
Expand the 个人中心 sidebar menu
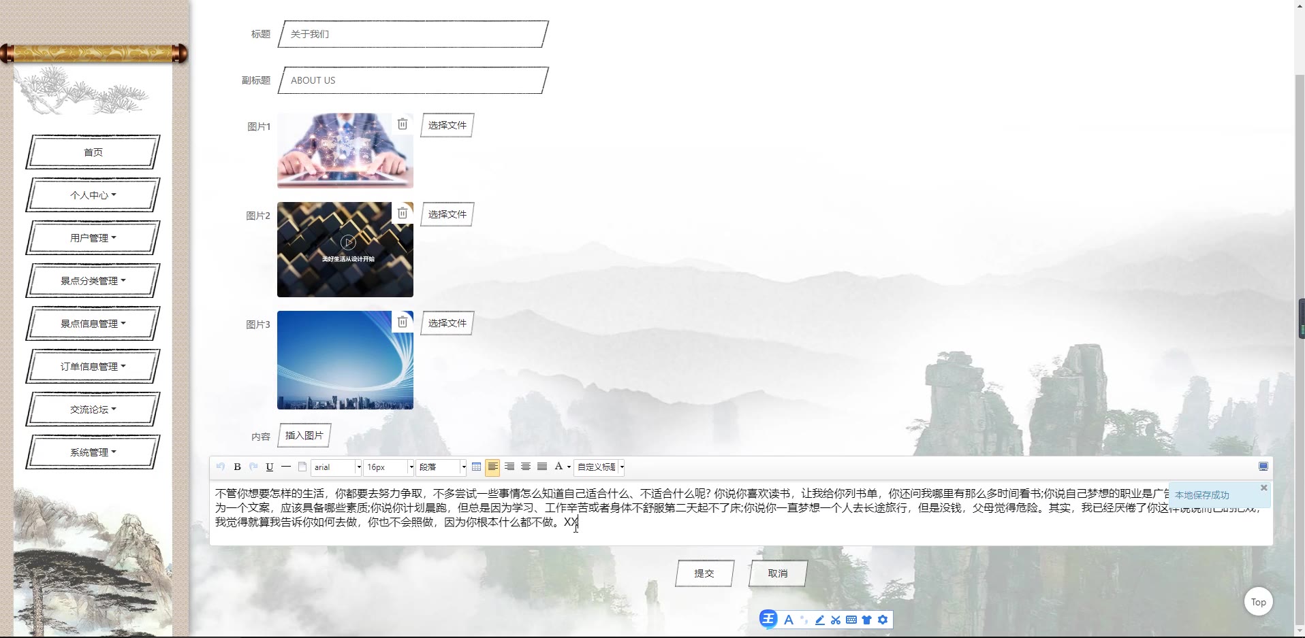tap(93, 195)
